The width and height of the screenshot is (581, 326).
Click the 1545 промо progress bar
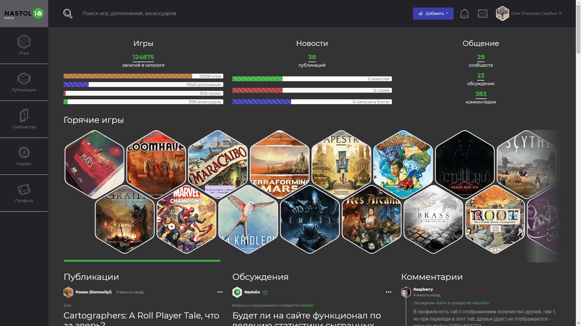point(143,93)
